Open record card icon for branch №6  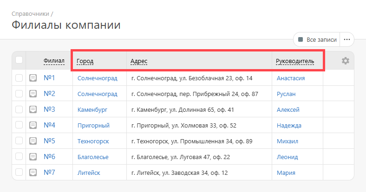point(33,157)
